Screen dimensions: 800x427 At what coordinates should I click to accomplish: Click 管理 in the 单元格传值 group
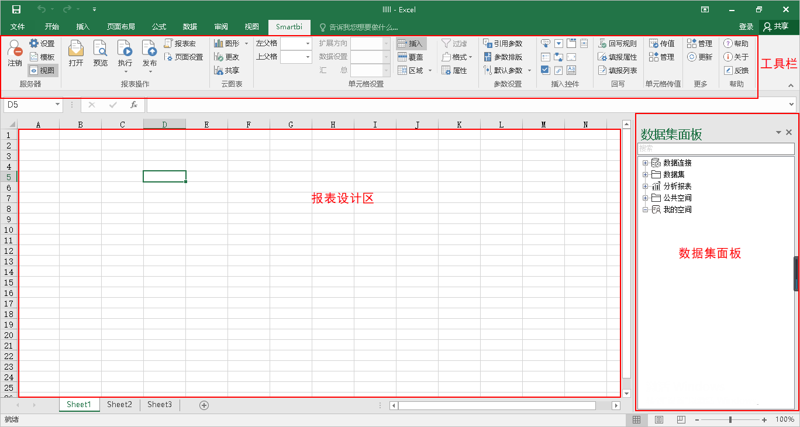pyautogui.click(x=662, y=57)
